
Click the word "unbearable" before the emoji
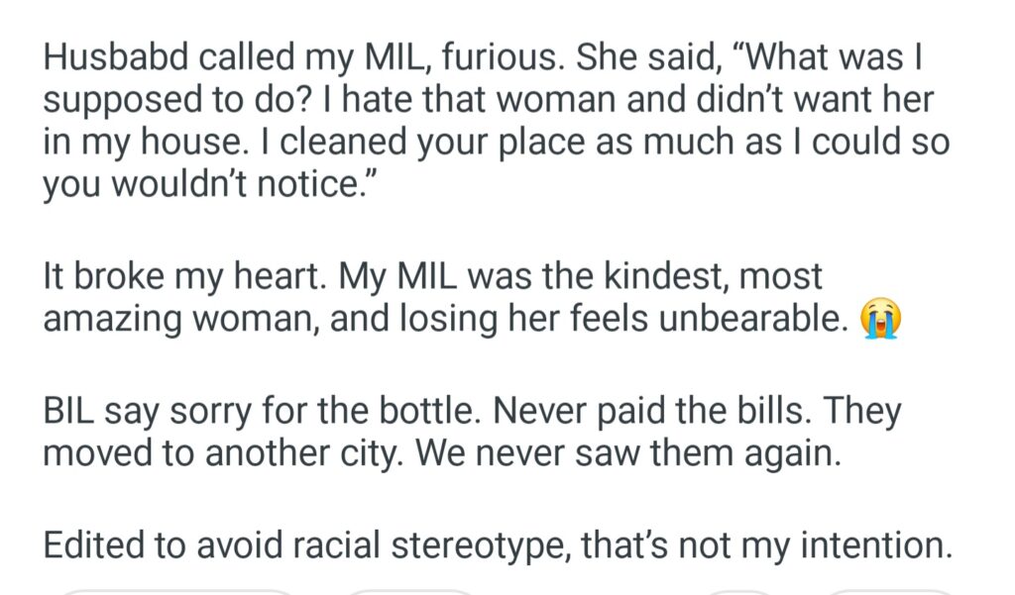coord(734,321)
